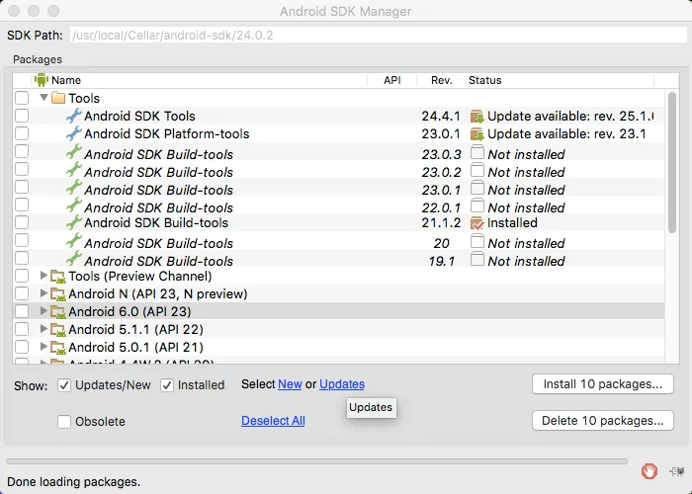Viewport: 692px width, 494px height.
Task: Click the Status column header
Action: 560,80
